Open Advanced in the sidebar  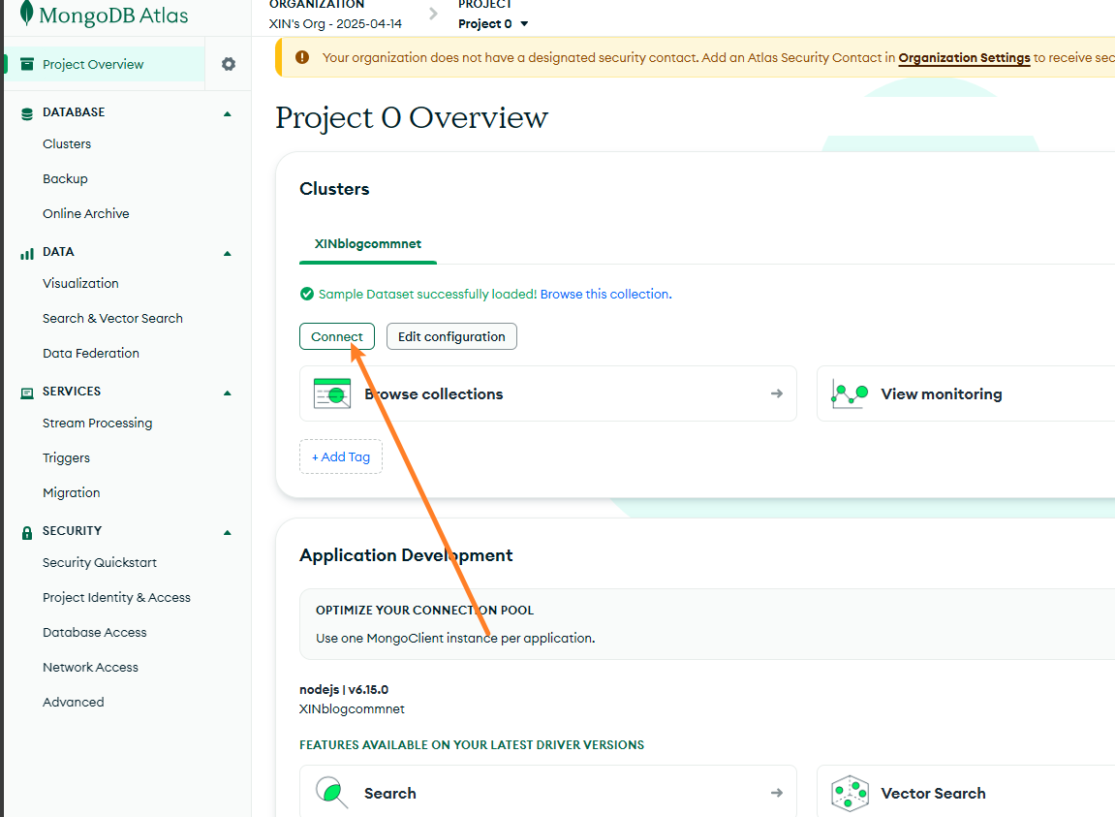pos(74,702)
